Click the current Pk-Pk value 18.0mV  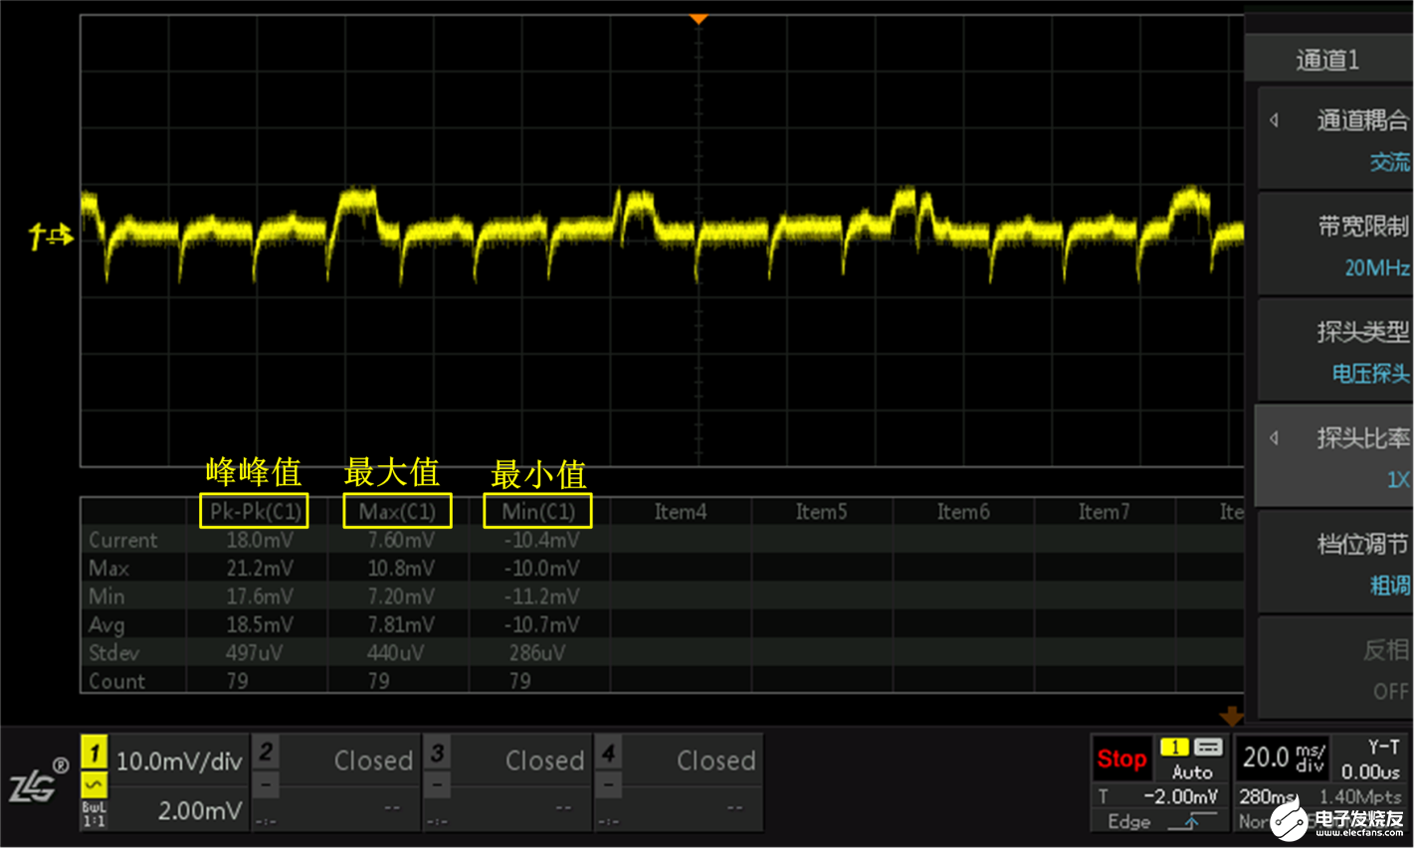pyautogui.click(x=260, y=540)
